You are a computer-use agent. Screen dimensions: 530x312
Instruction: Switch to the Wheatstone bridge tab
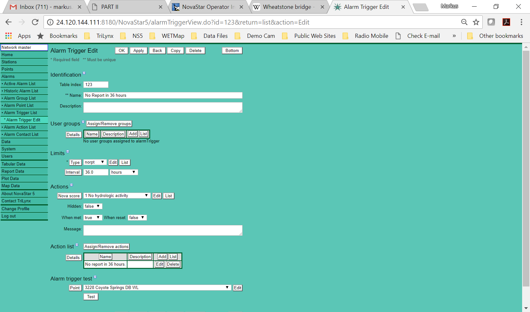(x=287, y=7)
